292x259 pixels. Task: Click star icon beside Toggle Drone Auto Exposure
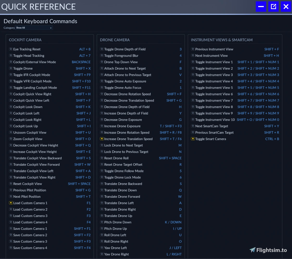tap(102, 81)
